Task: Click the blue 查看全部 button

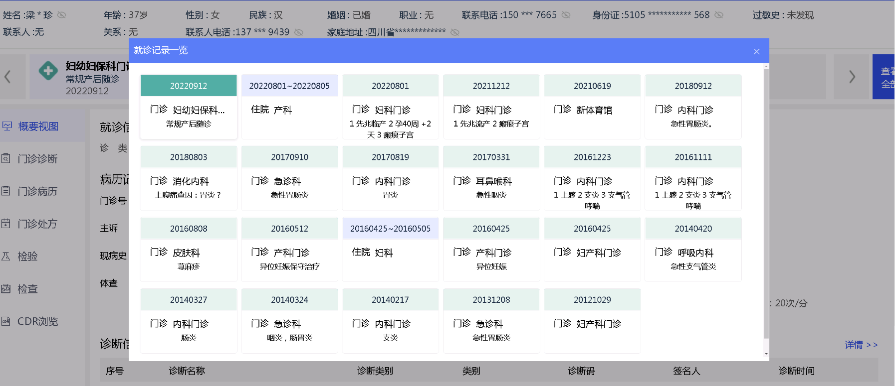Action: coord(884,77)
